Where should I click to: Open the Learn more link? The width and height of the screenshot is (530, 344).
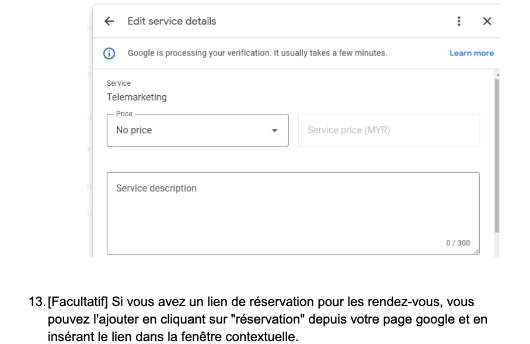point(471,53)
